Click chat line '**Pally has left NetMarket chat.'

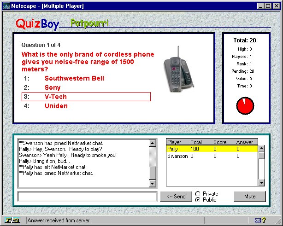53,167
